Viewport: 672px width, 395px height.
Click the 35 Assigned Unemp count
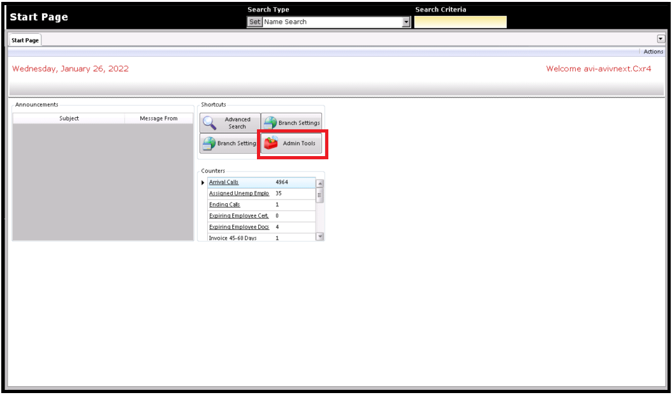tap(279, 193)
